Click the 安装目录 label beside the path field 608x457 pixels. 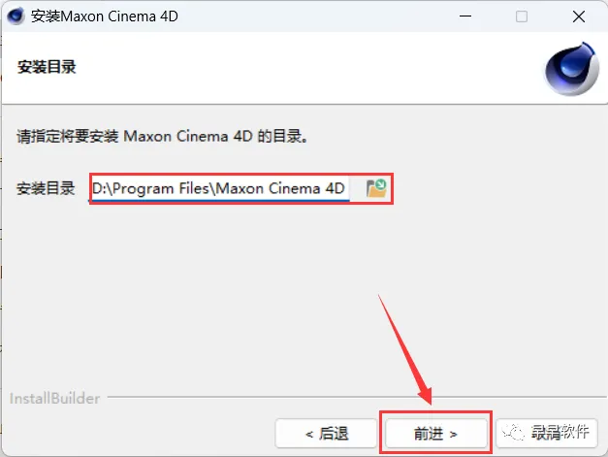click(x=46, y=188)
